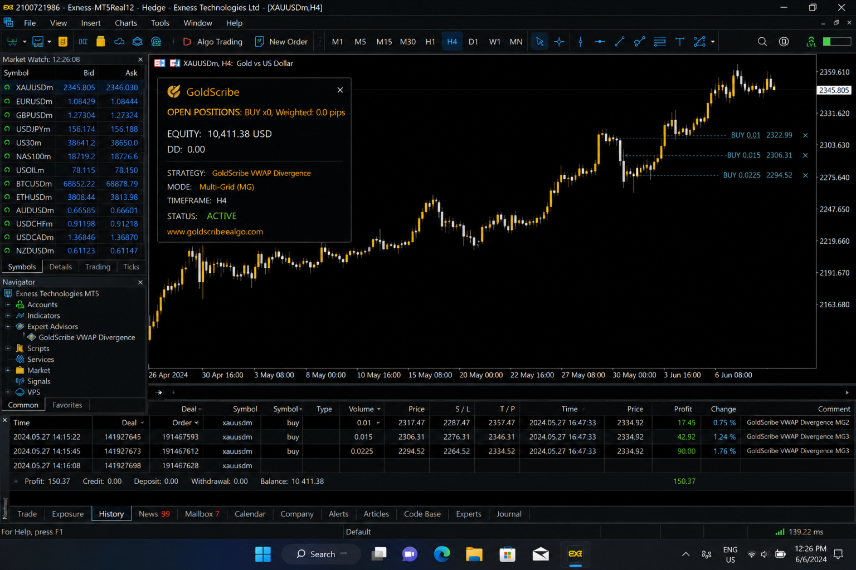Close the BUY 0.0225 position at 2294.52
856x570 pixels.
[805, 175]
